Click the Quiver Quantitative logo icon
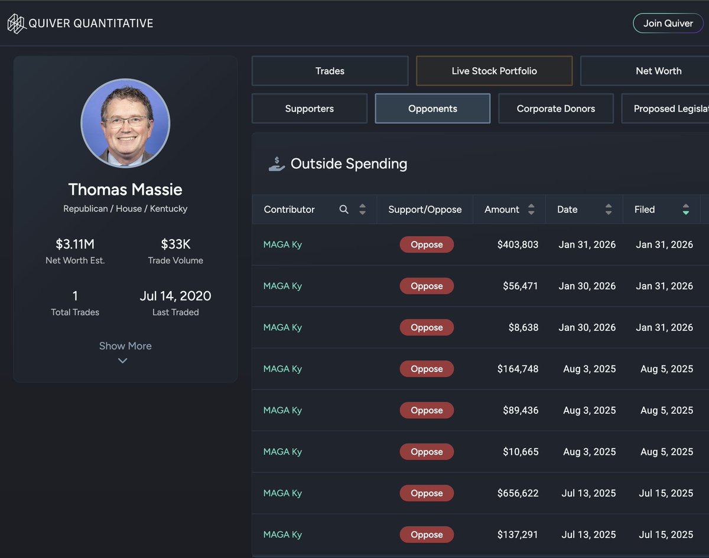This screenshot has height=558, width=709. pyautogui.click(x=17, y=23)
